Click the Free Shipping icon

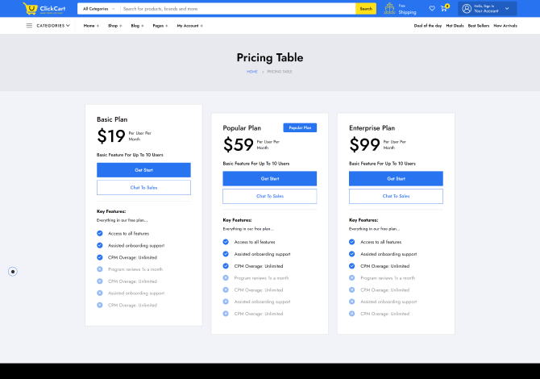(390, 9)
